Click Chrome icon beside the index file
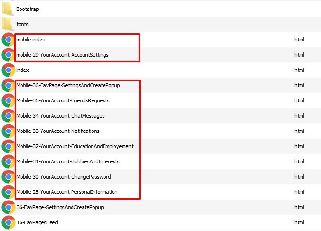 [8, 70]
